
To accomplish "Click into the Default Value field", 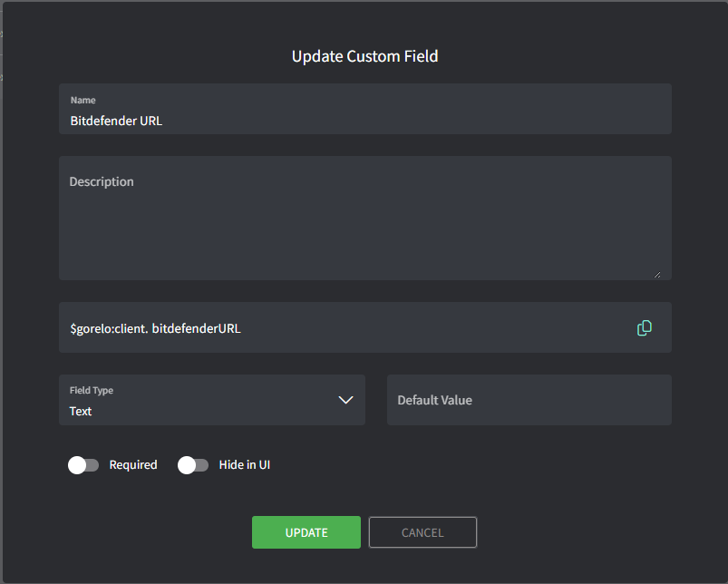I will (529, 400).
